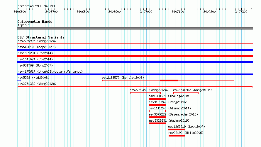The image size is (261, 147).
Task: Open the esv3132242 (Pang2013b) label
Action: (168, 102)
